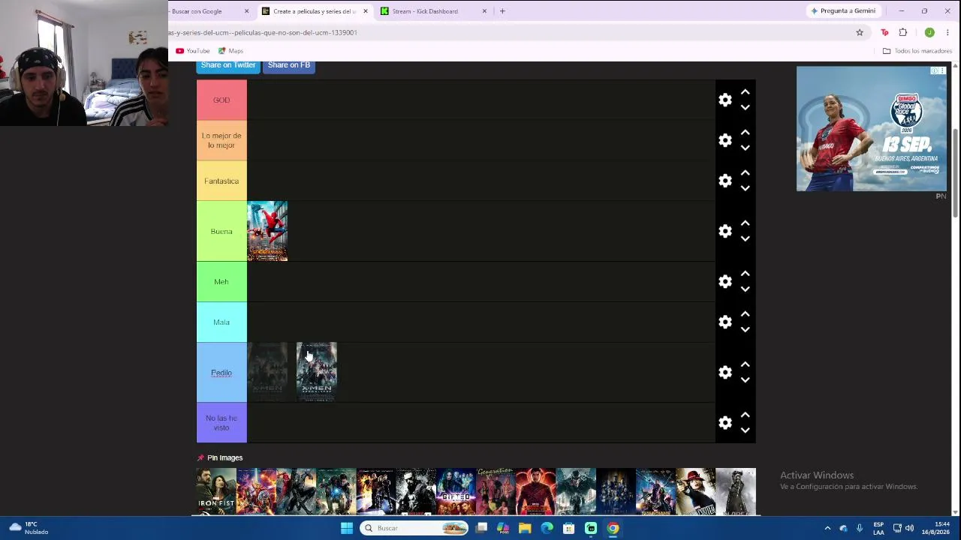Pick the Guardians of the Galaxy poster
This screenshot has width=961, height=540.
coord(655,491)
